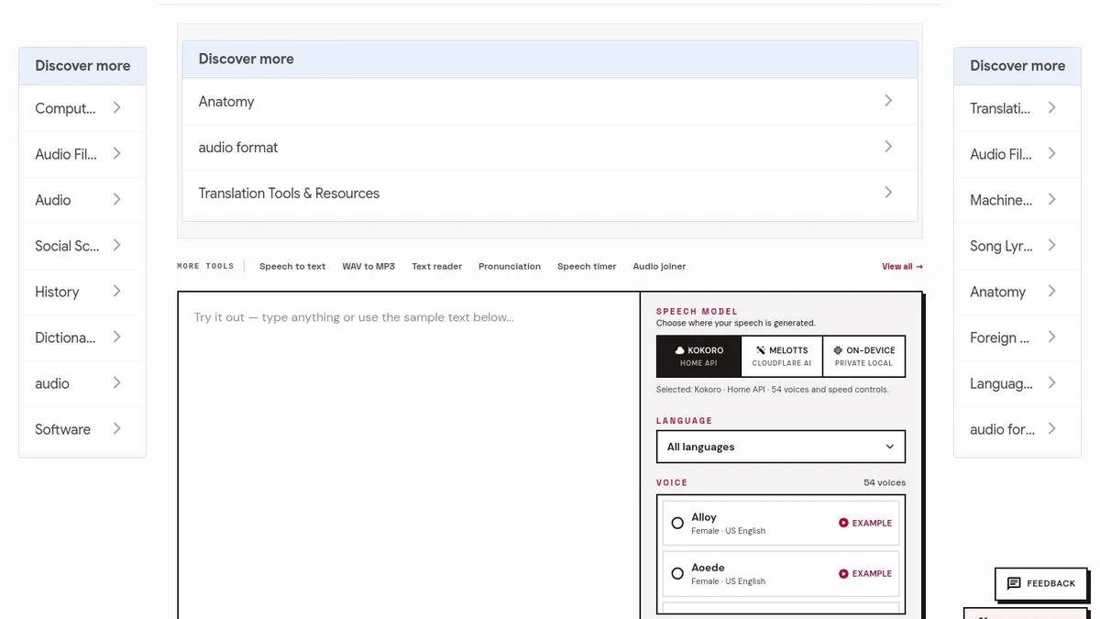Viewport: 1100px width, 619px height.
Task: Select the MeloTTS Cloudflare AI speech model
Action: (x=781, y=357)
